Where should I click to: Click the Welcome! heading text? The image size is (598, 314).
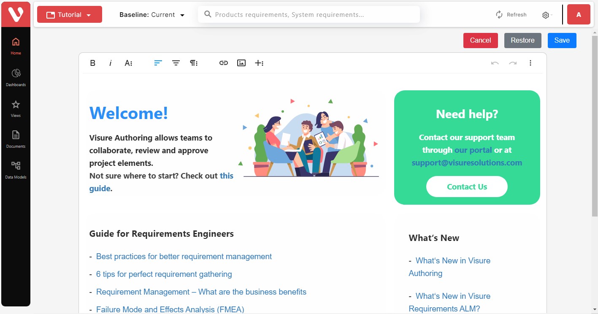tap(129, 113)
